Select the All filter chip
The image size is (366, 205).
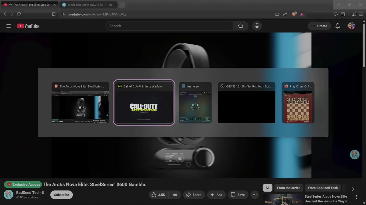(x=267, y=188)
